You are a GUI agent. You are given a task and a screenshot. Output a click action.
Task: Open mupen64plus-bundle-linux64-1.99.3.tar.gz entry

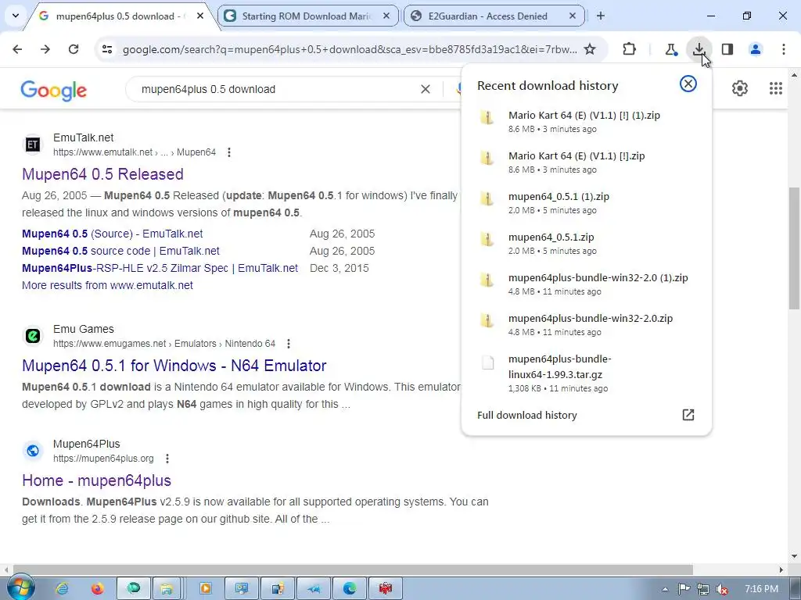pos(586,373)
